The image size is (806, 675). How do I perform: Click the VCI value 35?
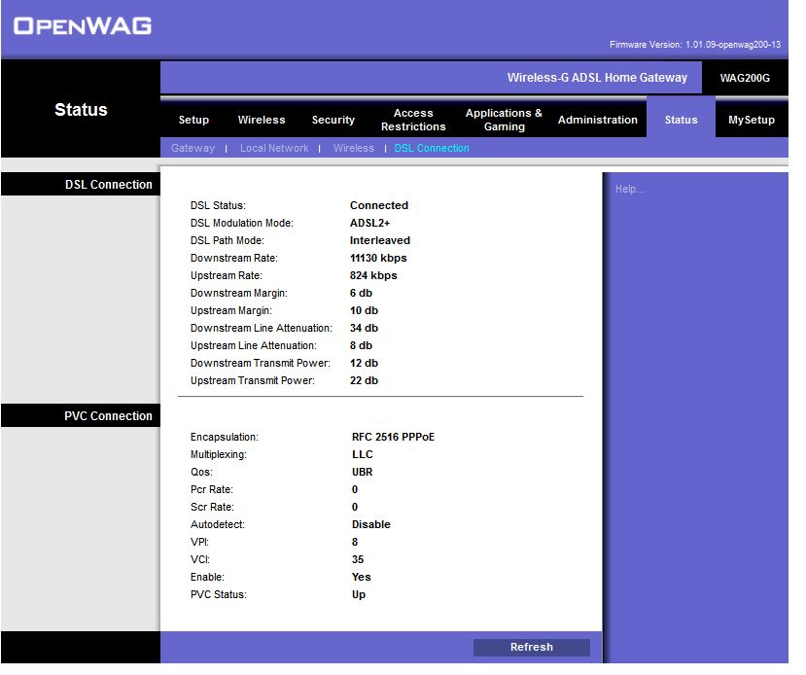(358, 559)
